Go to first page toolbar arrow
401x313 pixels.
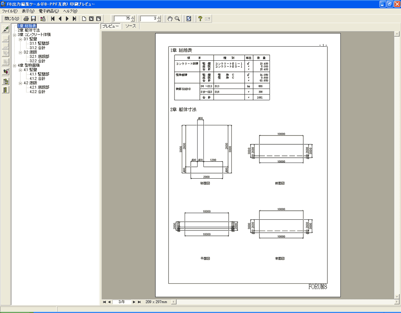(53, 19)
